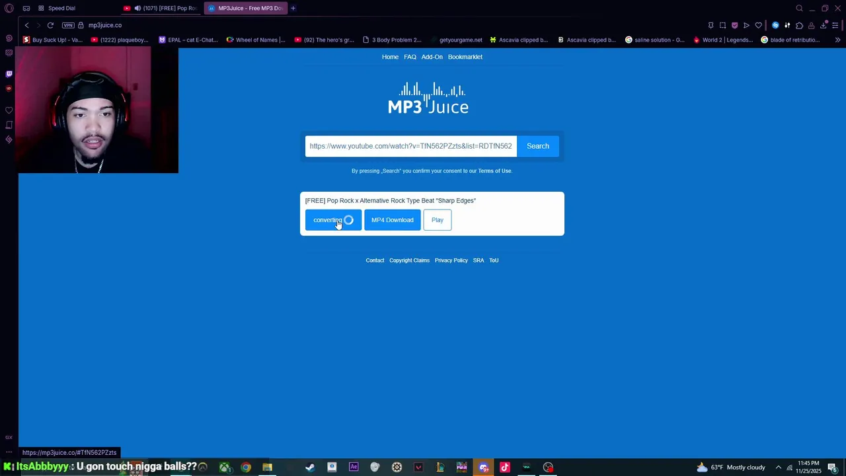This screenshot has height=476, width=846.
Task: Open the player arrow icon in the toolbar
Action: (746, 25)
